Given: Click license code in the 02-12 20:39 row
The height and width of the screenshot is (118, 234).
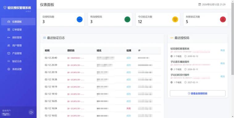Looking at the screenshot, I should [x=76, y=65].
